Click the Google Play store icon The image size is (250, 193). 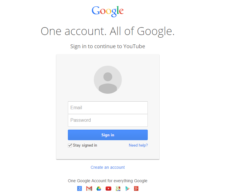127,189
